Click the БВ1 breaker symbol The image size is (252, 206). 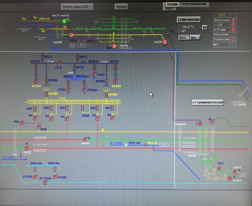(51, 108)
